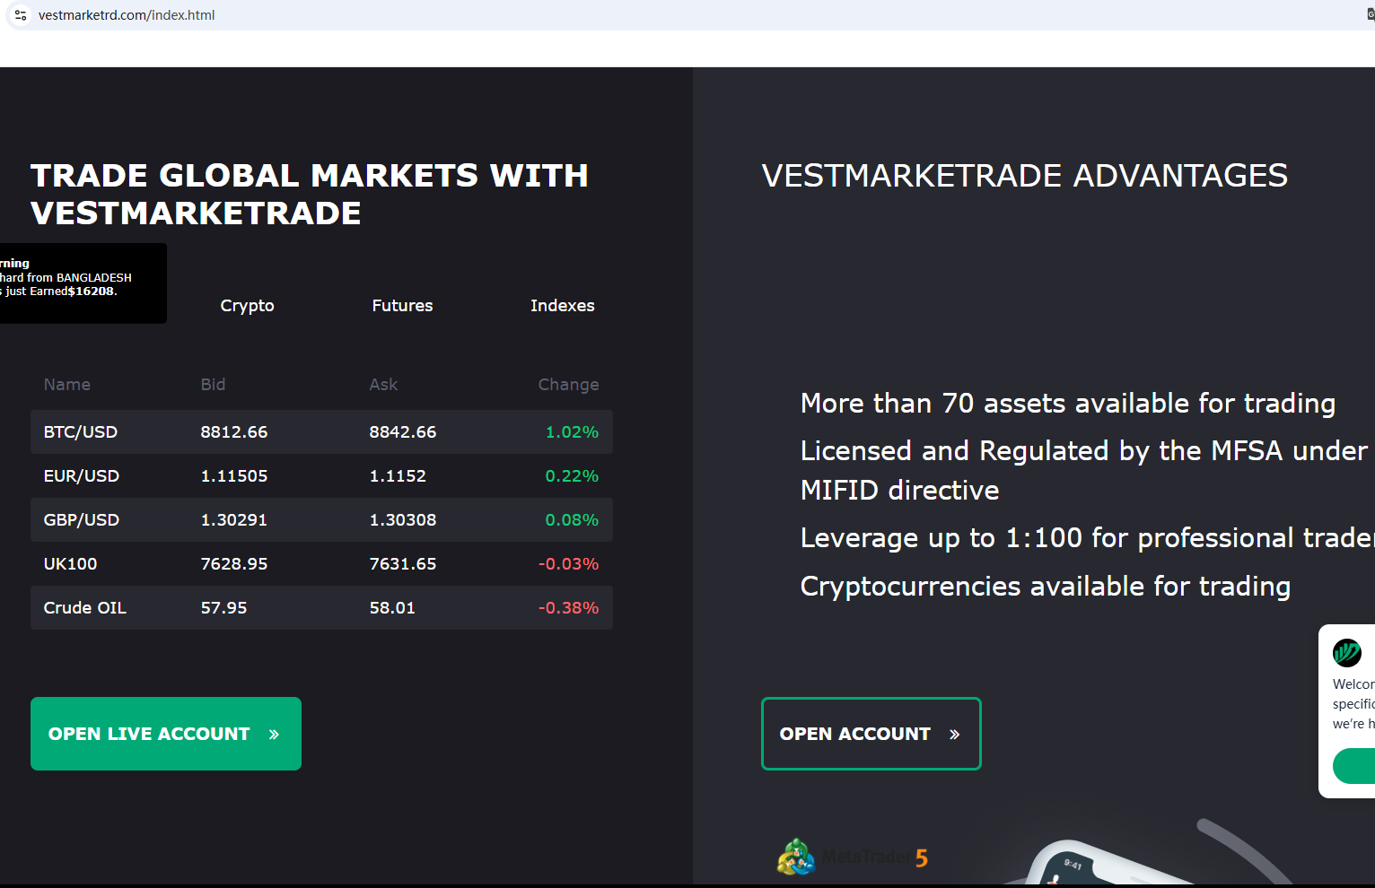Image resolution: width=1375 pixels, height=888 pixels.
Task: Select the EUR/USD row
Action: [x=321, y=476]
